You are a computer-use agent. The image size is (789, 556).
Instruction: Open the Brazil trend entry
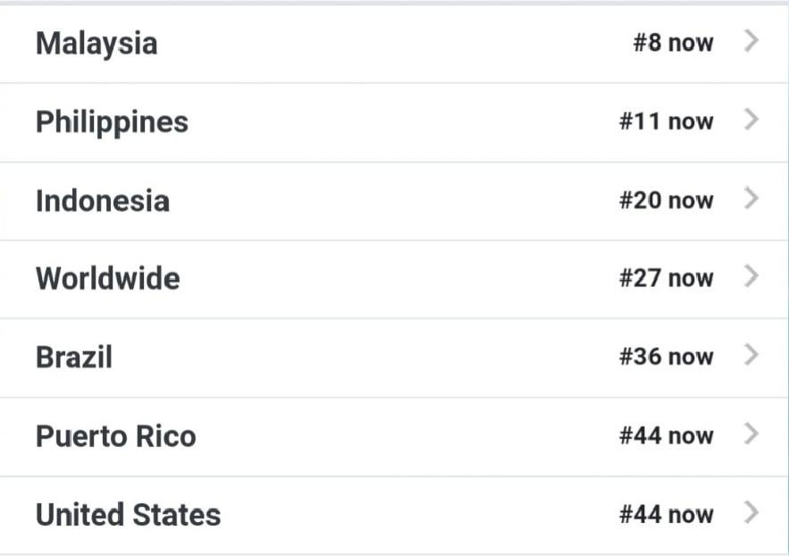(74, 358)
